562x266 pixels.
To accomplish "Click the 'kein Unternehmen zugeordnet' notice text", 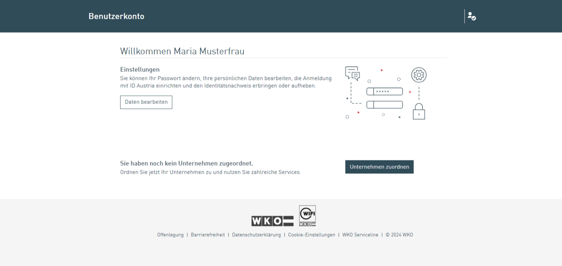I will coord(186,164).
